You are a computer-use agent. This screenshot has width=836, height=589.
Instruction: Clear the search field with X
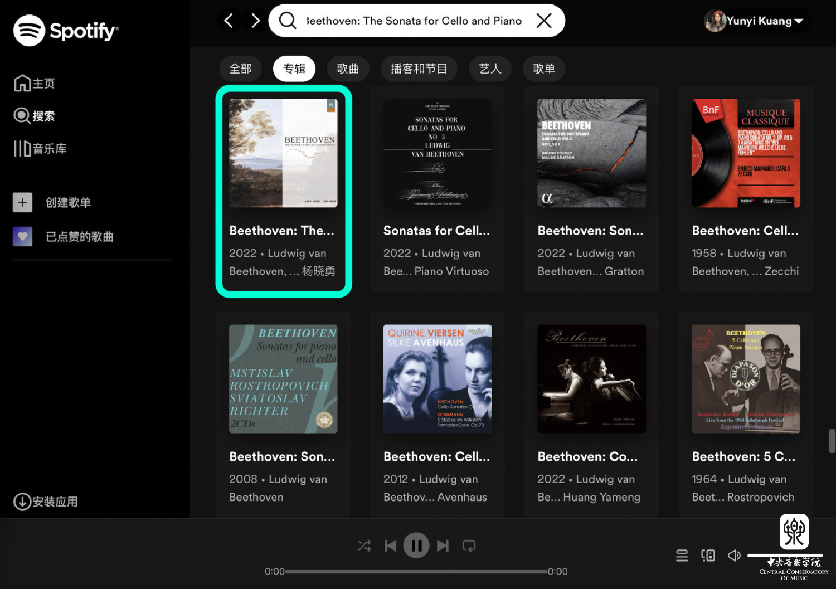point(544,21)
